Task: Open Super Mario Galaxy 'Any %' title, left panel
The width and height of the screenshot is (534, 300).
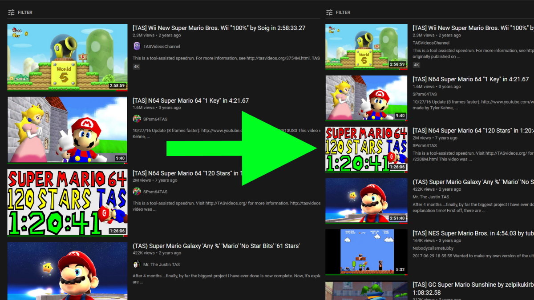Action: [216, 246]
